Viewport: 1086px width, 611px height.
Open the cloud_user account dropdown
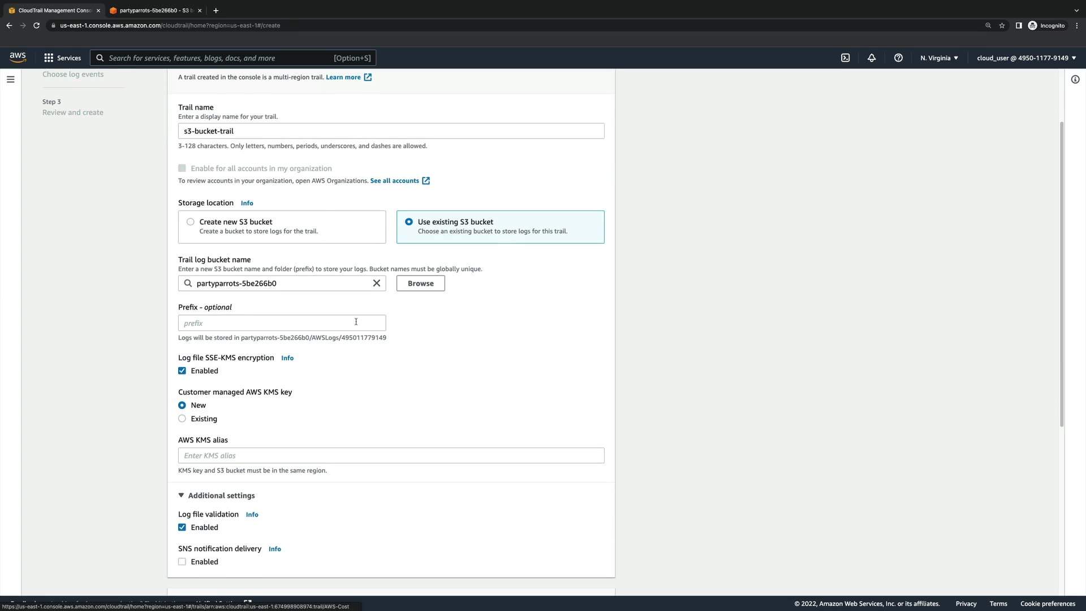pos(1026,58)
